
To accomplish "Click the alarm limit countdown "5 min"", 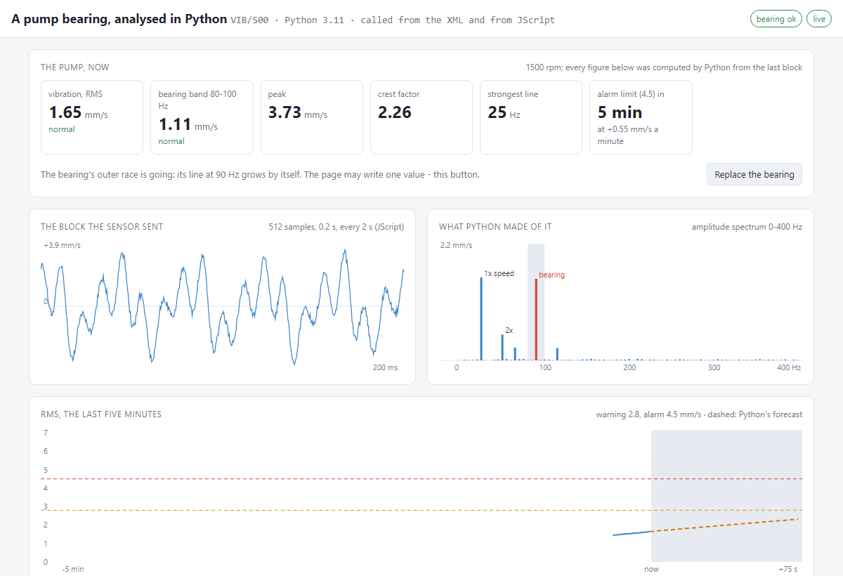I will click(620, 112).
